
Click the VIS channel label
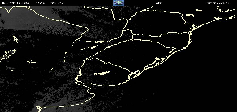(158, 3)
